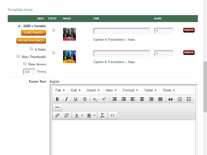Check the Is Static checkbox
The width and height of the screenshot is (207, 155).
31,49
